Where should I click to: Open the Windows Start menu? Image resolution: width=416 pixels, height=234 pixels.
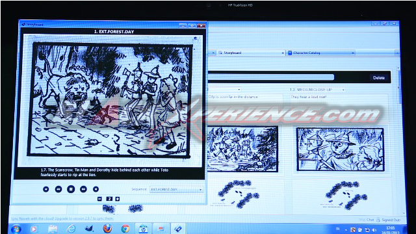coord(16,229)
